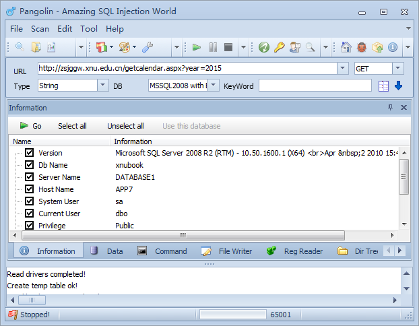
Task: Open the Type String dropdown
Action: pyautogui.click(x=102, y=86)
